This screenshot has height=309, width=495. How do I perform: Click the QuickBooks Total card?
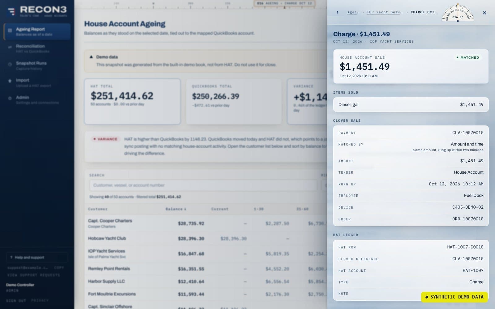[234, 101]
